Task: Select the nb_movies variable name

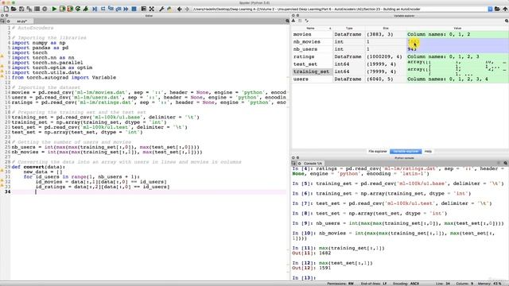Action: (306, 42)
